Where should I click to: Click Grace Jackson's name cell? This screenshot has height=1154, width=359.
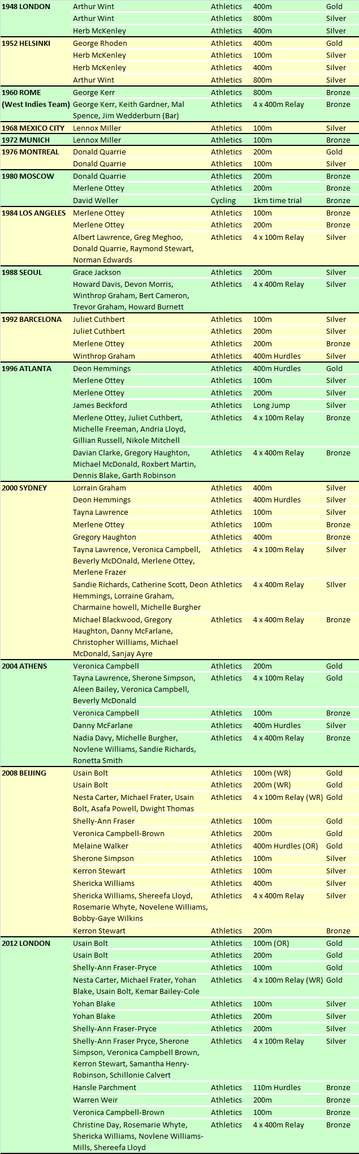[97, 273]
